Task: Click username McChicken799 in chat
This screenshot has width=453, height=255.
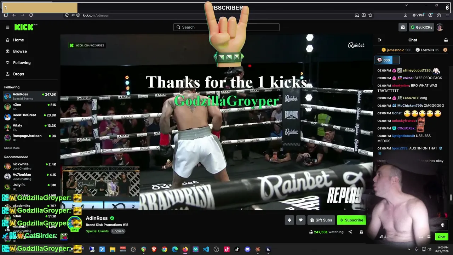Action: click(x=409, y=106)
